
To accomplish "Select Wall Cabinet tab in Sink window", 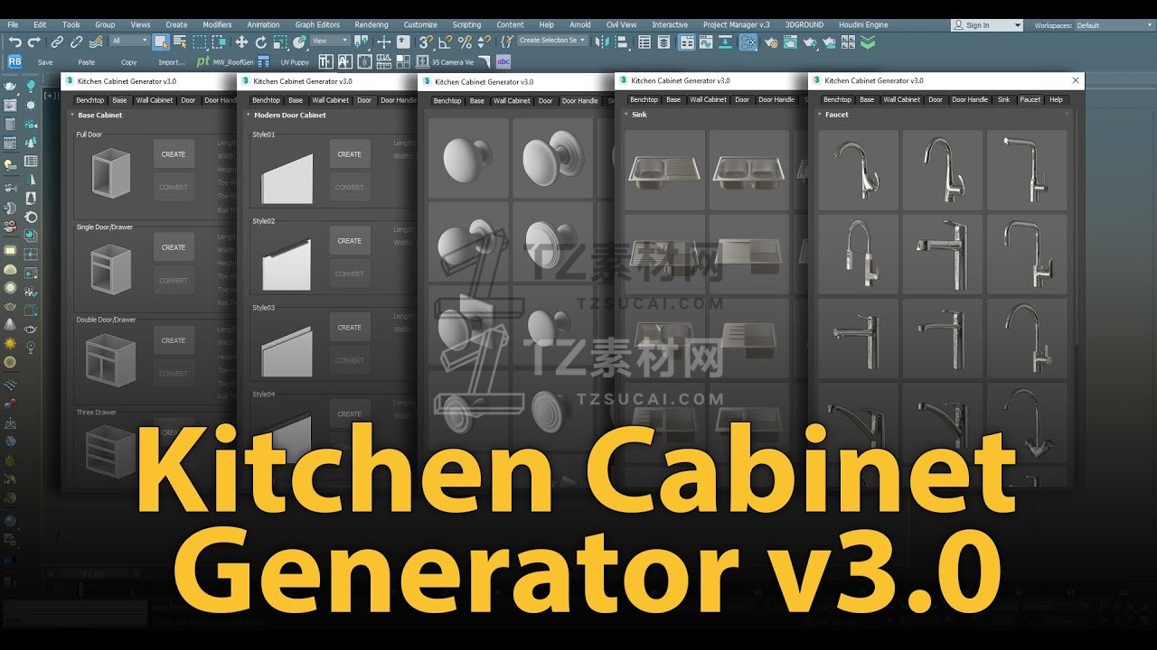I will click(709, 99).
